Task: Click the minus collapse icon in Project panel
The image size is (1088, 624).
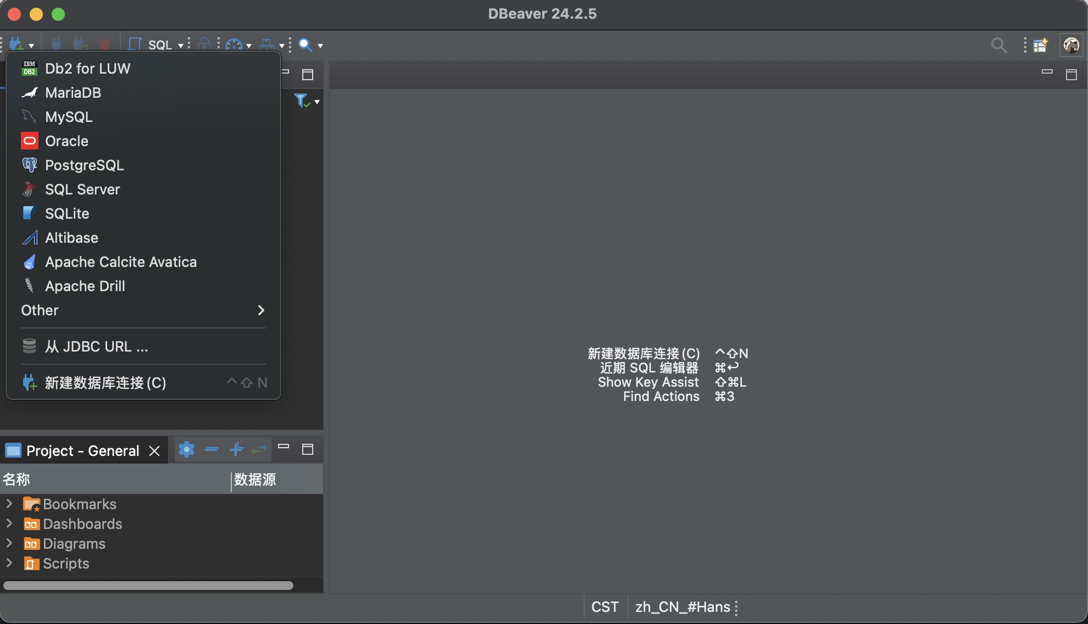Action: click(x=212, y=450)
